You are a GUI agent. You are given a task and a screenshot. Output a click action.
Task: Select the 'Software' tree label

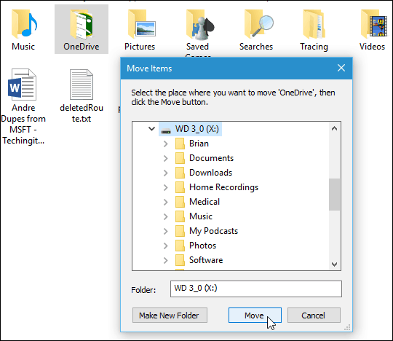(206, 260)
